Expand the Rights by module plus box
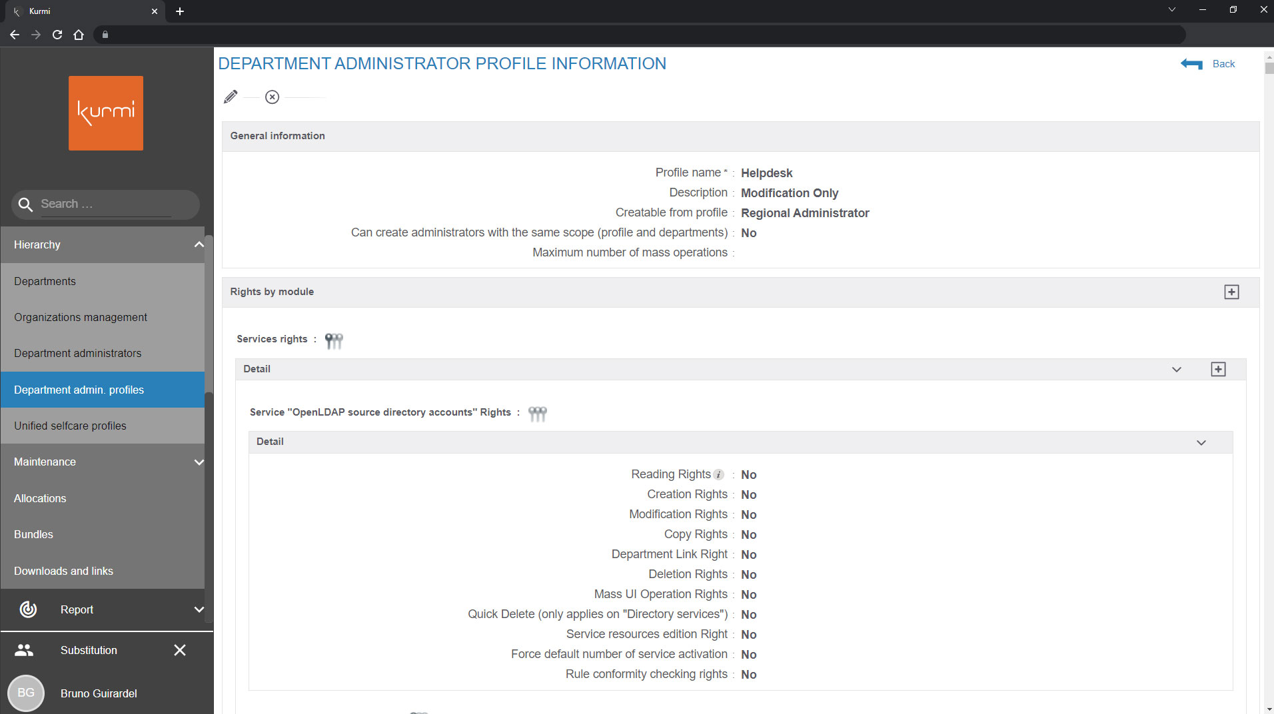1274x714 pixels. pos(1231,292)
